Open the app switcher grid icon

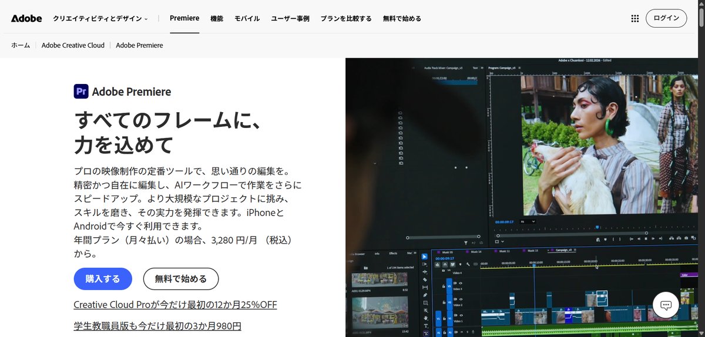pos(634,18)
